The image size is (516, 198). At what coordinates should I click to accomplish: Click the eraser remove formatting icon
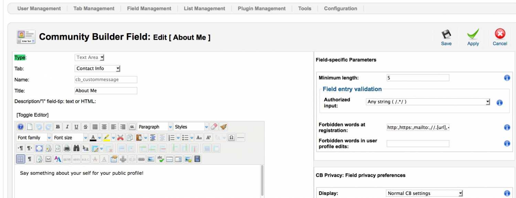pyautogui.click(x=214, y=127)
